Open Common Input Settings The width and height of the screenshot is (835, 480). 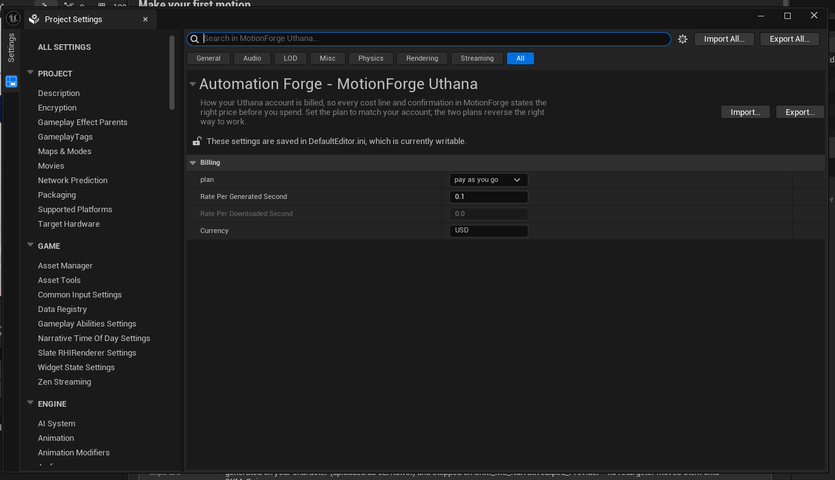coord(80,295)
